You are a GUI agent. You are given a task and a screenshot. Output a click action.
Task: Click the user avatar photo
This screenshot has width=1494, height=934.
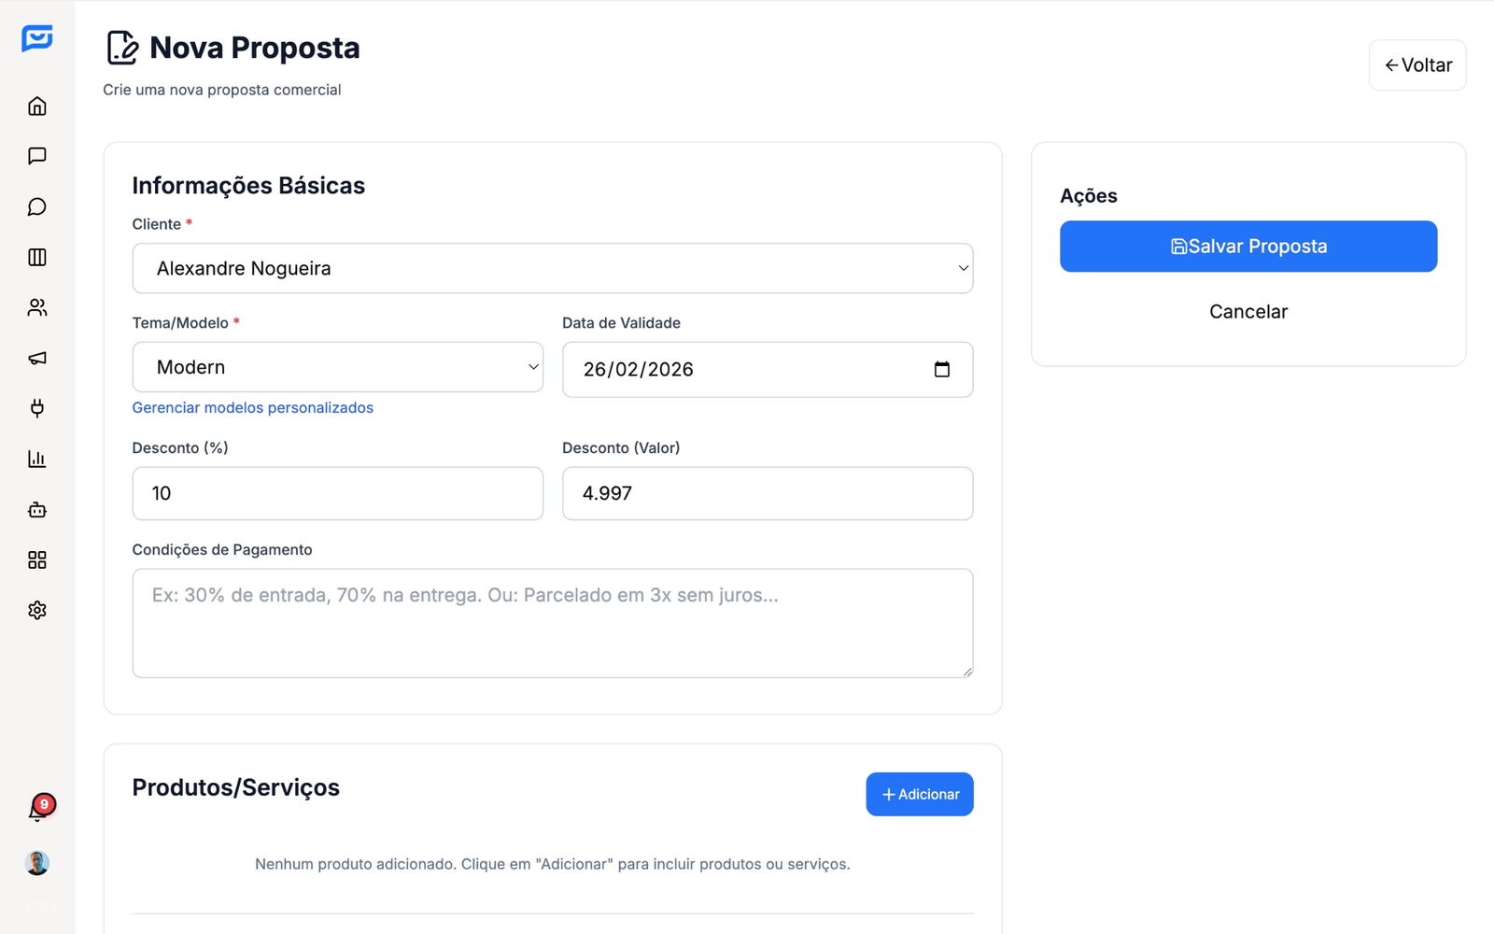click(37, 863)
